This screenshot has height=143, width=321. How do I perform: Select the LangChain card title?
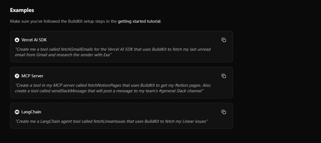31,112
